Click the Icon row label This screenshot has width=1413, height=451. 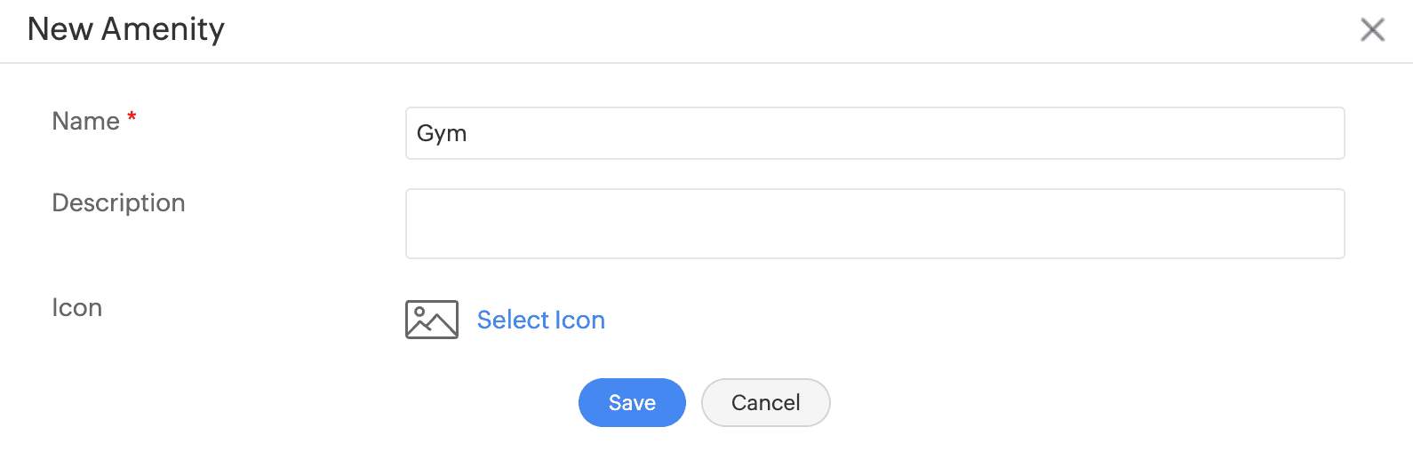pos(76,307)
